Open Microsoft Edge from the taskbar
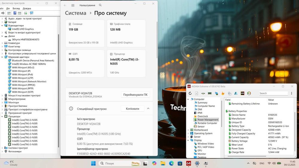The width and height of the screenshot is (299, 168). [171, 163]
